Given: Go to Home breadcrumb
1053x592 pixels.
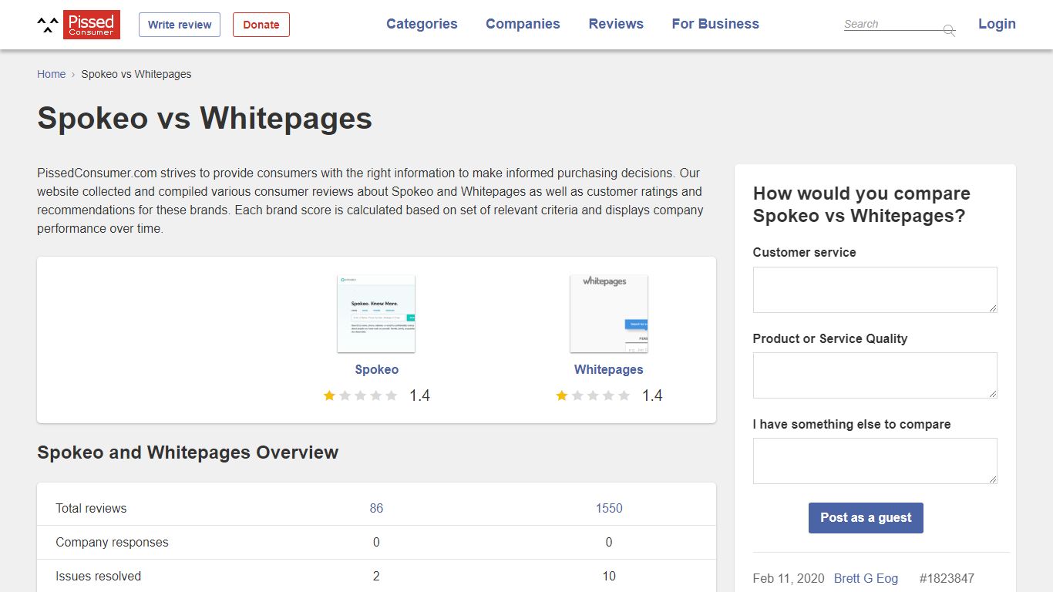Looking at the screenshot, I should click(51, 74).
